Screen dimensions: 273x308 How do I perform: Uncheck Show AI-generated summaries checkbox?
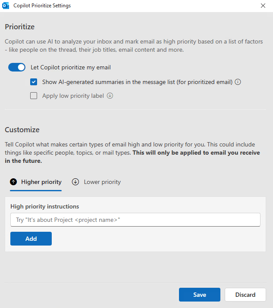(x=34, y=82)
